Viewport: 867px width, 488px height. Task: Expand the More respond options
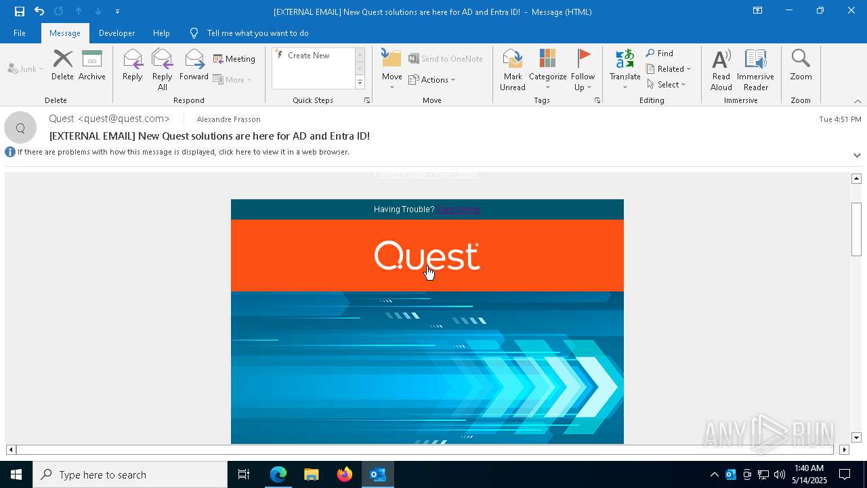pyautogui.click(x=232, y=79)
